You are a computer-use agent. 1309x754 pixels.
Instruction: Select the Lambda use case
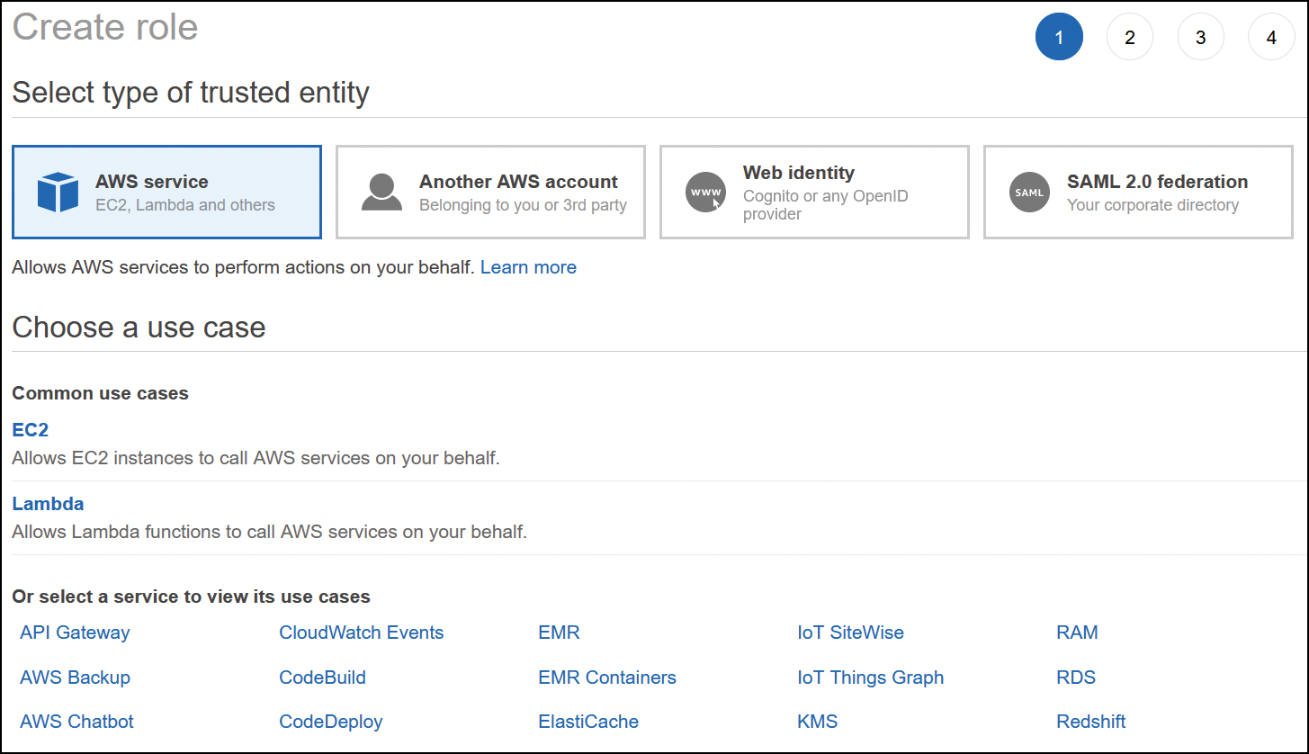pyautogui.click(x=48, y=504)
